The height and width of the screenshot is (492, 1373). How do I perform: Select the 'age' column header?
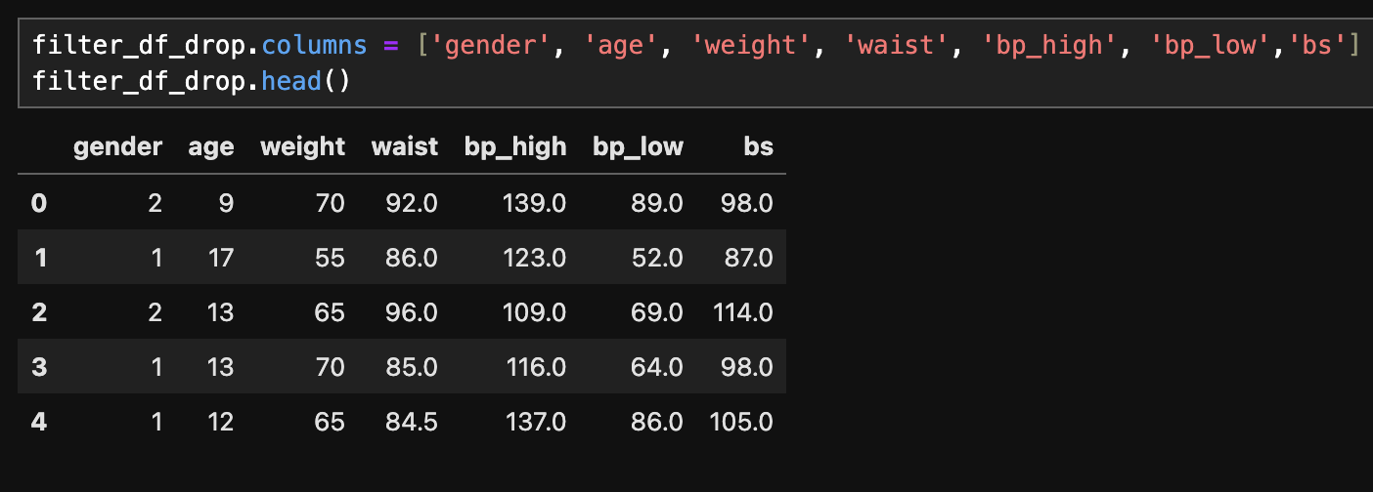pos(211,146)
